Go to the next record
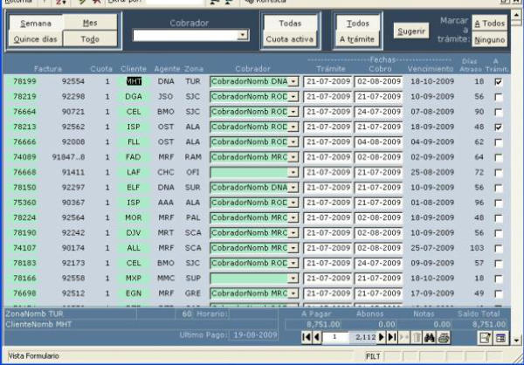Image resolution: width=524 pixels, height=365 pixels. tap(382, 337)
